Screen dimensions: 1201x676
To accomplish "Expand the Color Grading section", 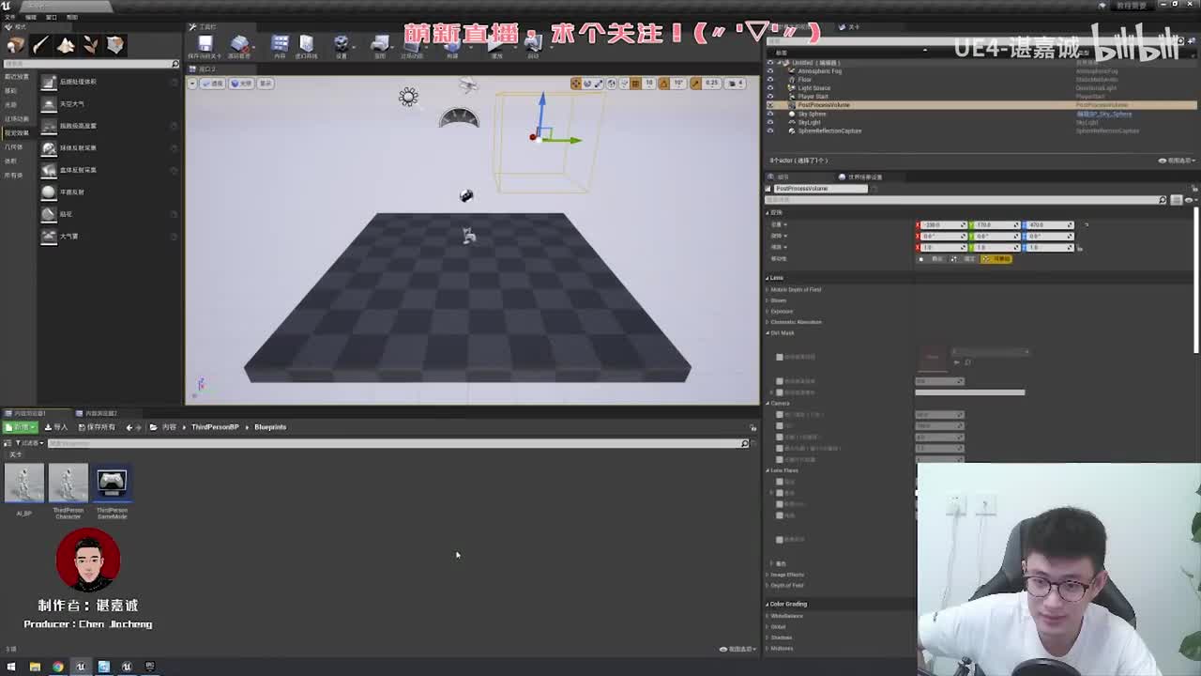I will pos(768,604).
